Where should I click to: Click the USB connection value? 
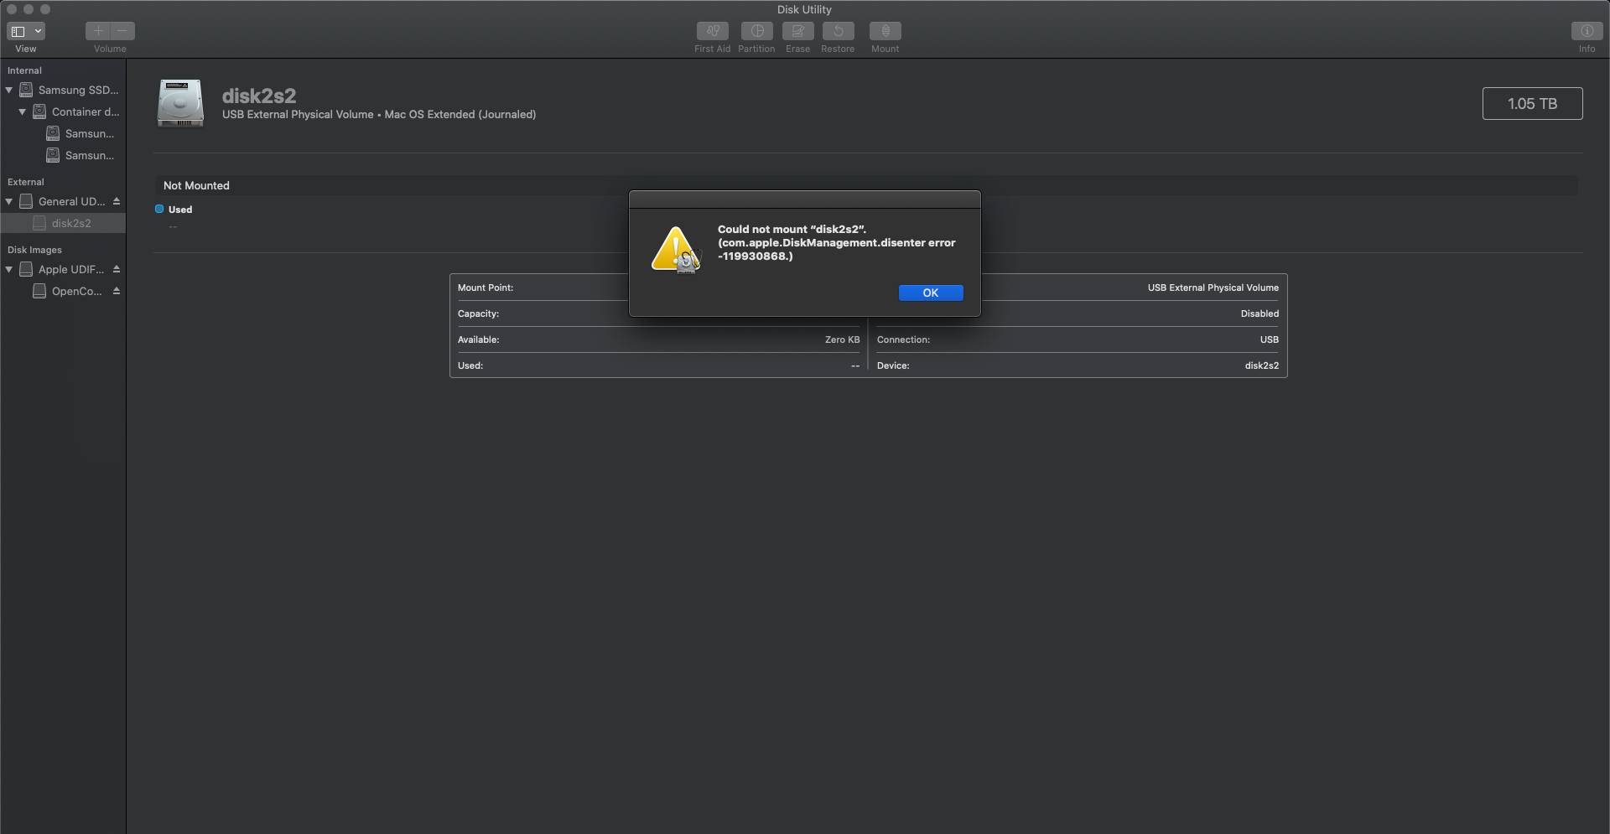(1270, 339)
